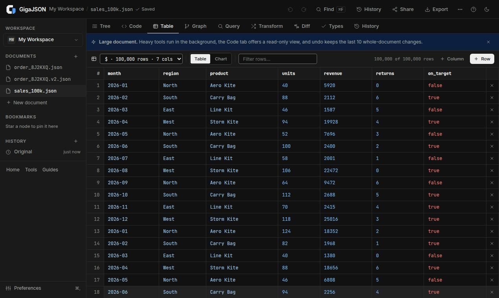Open the more options ellipsis menu

[460, 9]
